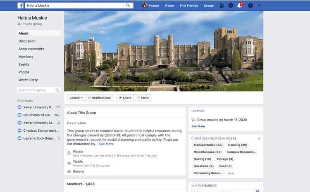Click the search magnifier in top bar
310x192 pixels.
click(128, 5)
